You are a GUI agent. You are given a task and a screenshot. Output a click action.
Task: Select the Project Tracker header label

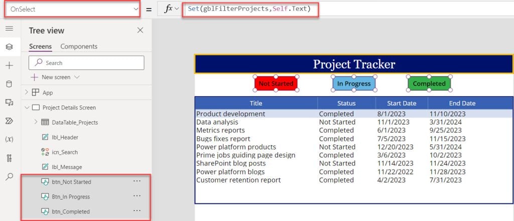click(354, 64)
